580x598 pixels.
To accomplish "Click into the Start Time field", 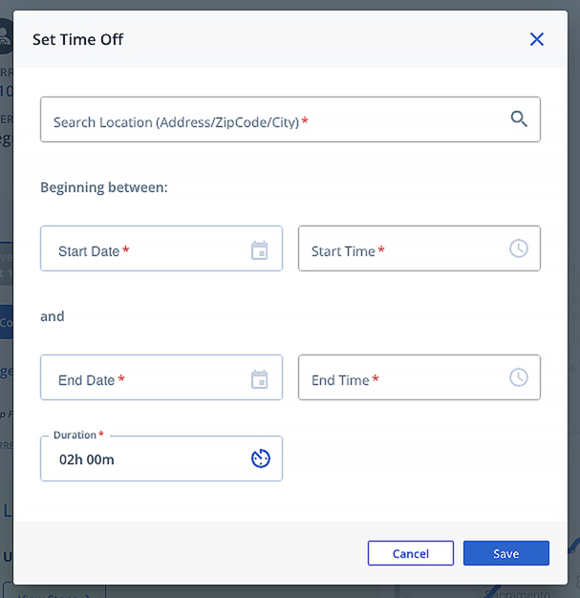I will pyautogui.click(x=419, y=248).
